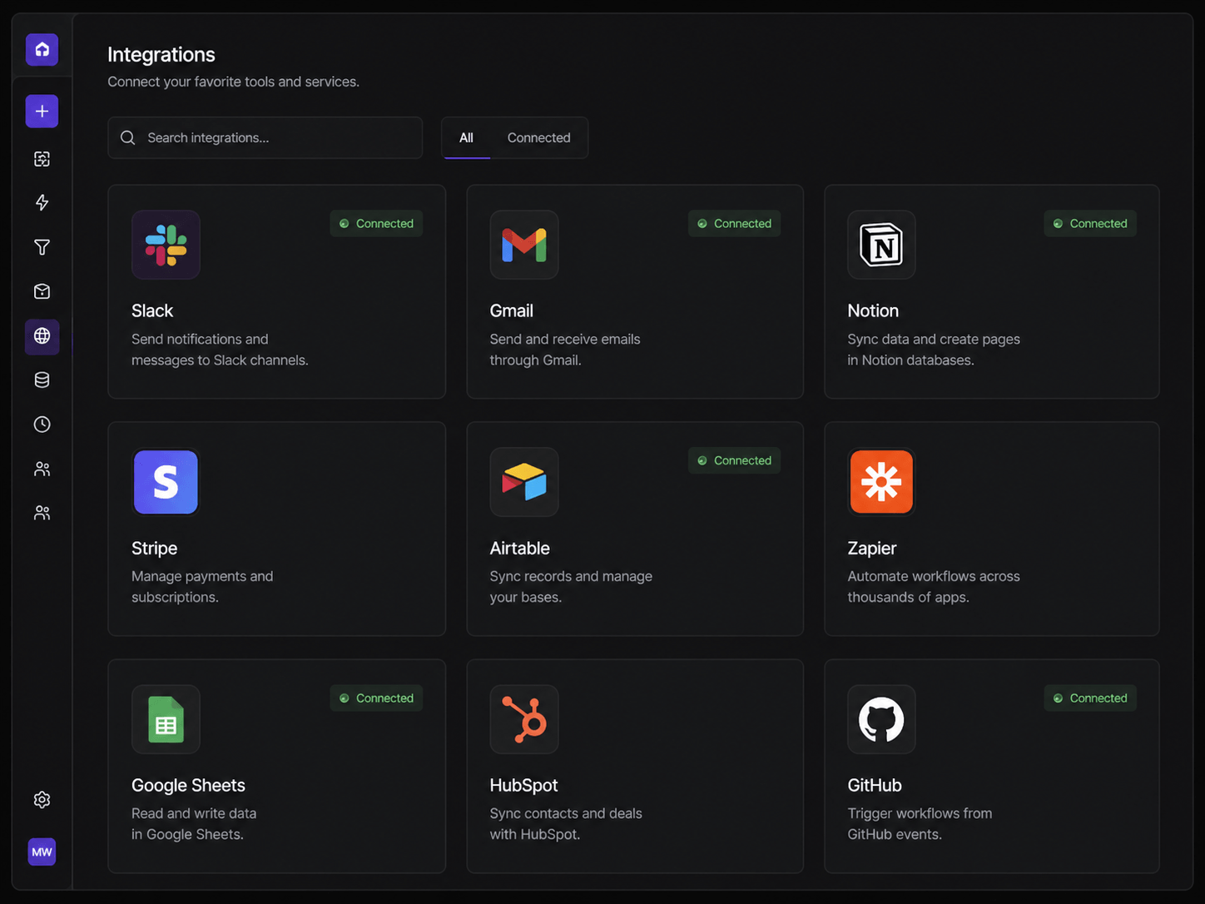Click "Sync records and manage your bases."
Image resolution: width=1205 pixels, height=904 pixels.
[x=571, y=587]
